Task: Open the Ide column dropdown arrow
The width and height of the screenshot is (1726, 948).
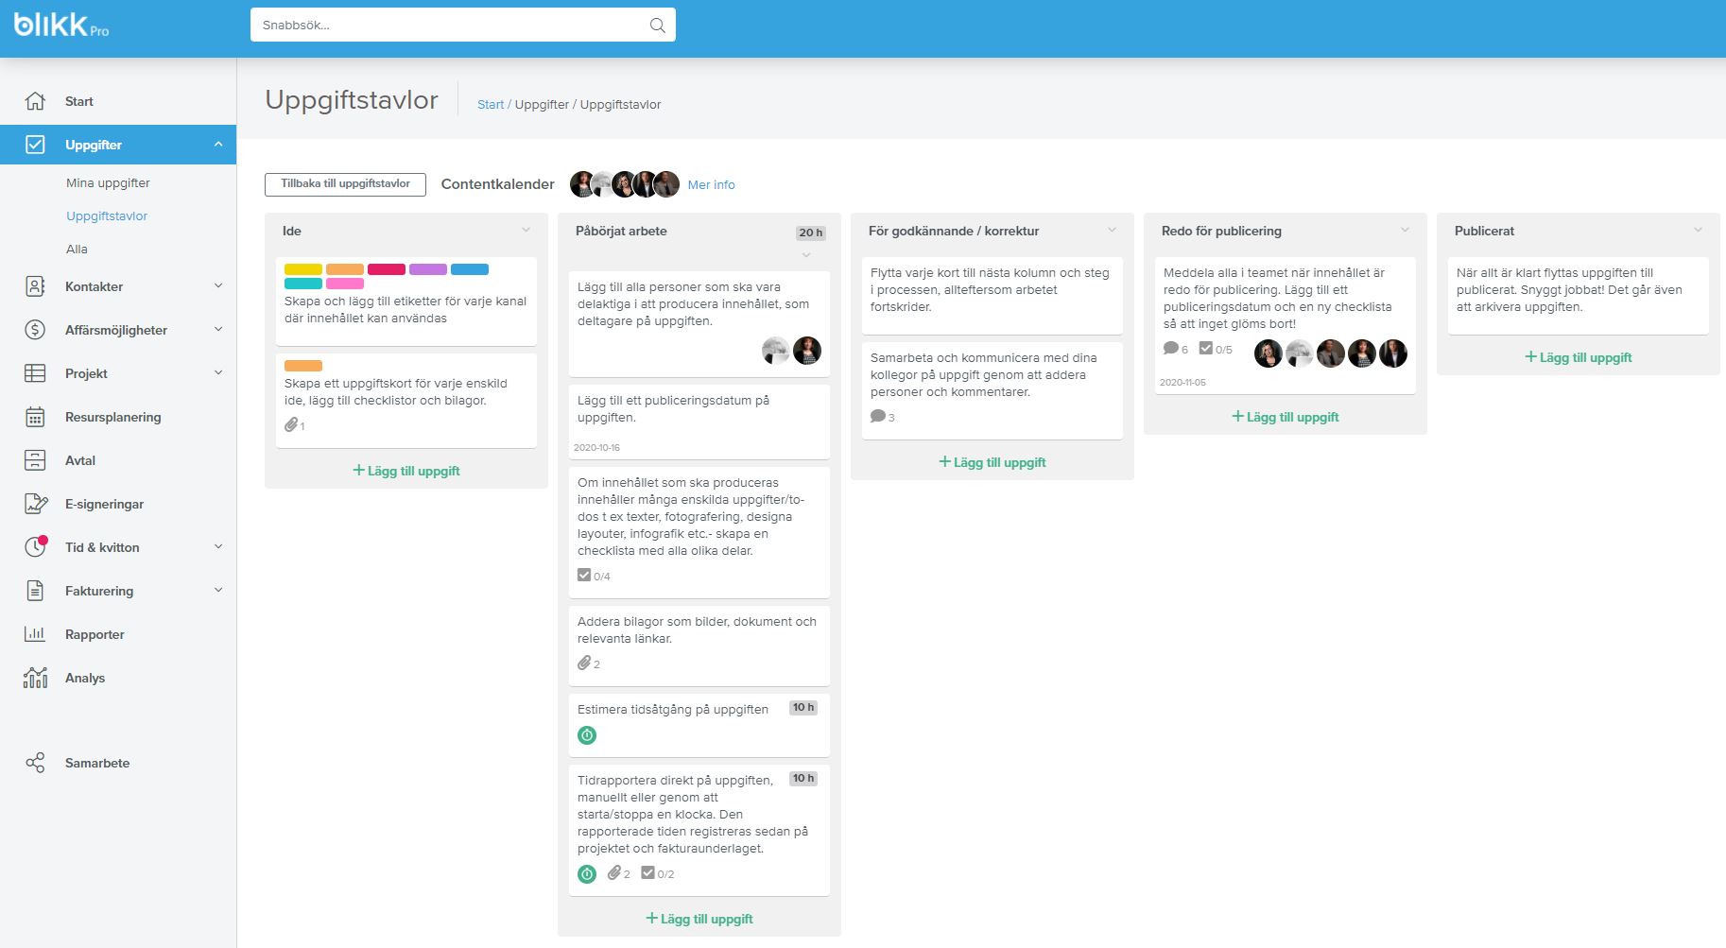Action: click(526, 231)
